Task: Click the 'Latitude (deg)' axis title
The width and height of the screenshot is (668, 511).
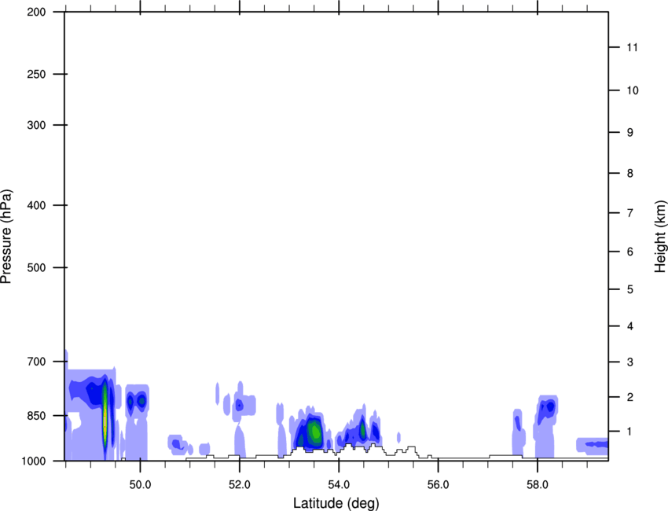Action: pos(336,503)
